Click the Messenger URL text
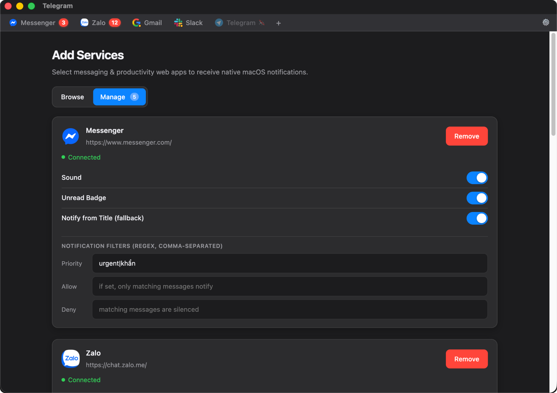The image size is (557, 393). [129, 142]
